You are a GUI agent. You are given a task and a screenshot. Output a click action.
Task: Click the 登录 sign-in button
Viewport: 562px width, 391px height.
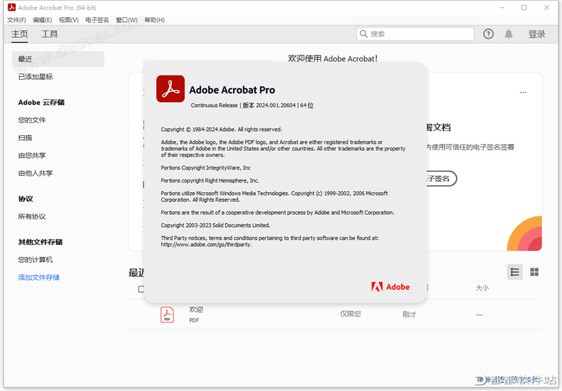(537, 34)
